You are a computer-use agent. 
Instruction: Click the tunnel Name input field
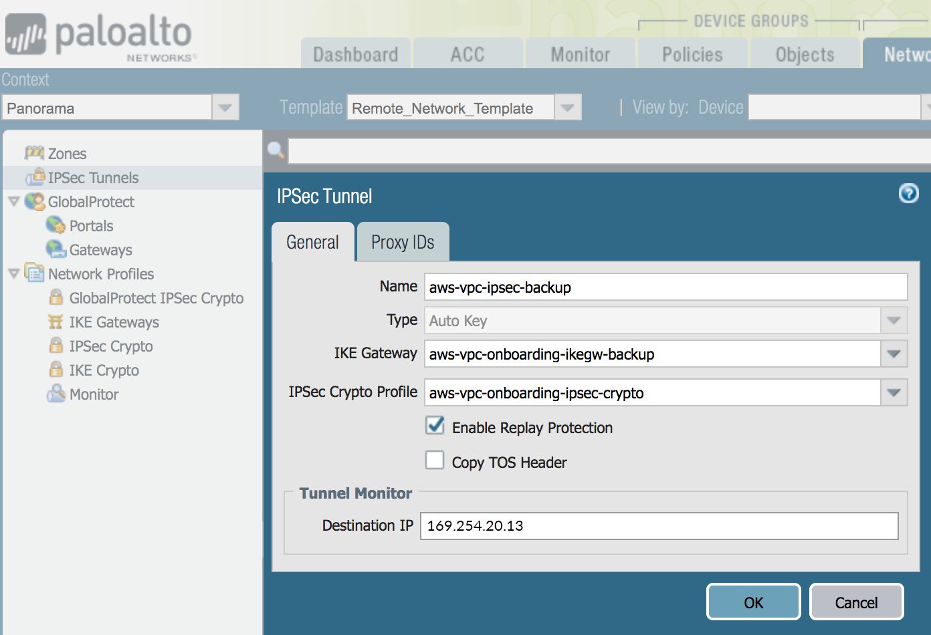[x=665, y=287]
